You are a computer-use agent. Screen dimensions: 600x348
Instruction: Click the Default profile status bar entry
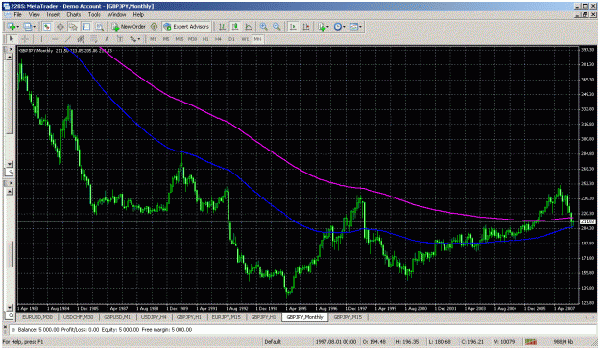coord(273,342)
